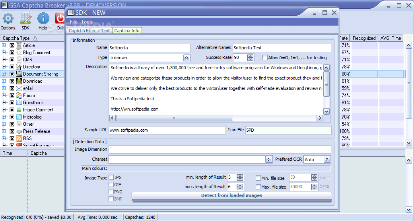Select the Press Release icon

(19, 131)
